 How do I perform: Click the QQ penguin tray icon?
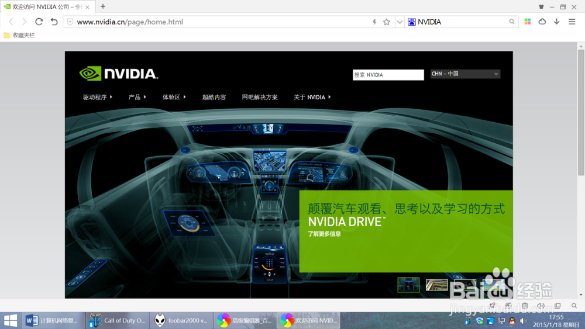512,321
